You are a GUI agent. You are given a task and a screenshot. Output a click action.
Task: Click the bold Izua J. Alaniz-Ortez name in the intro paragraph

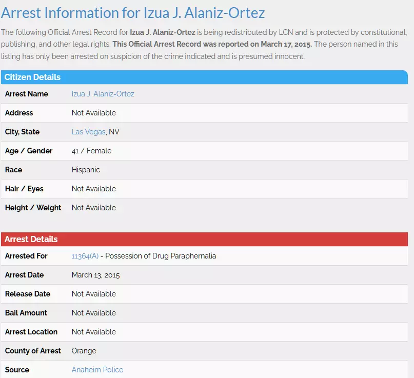(x=163, y=32)
